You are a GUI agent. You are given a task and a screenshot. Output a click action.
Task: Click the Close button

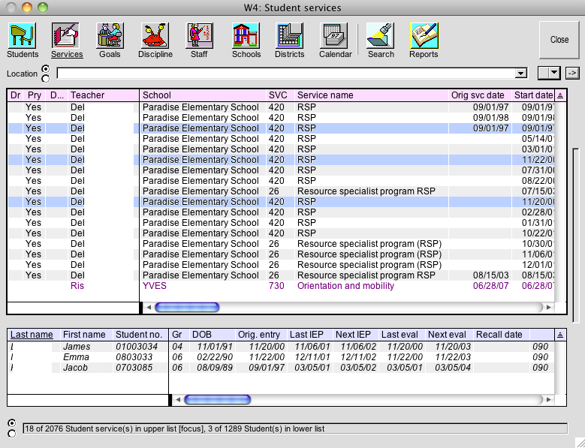(559, 40)
